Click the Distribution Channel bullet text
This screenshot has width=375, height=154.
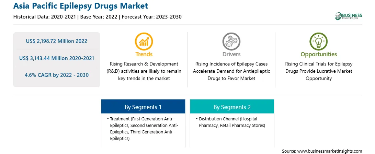230,122
